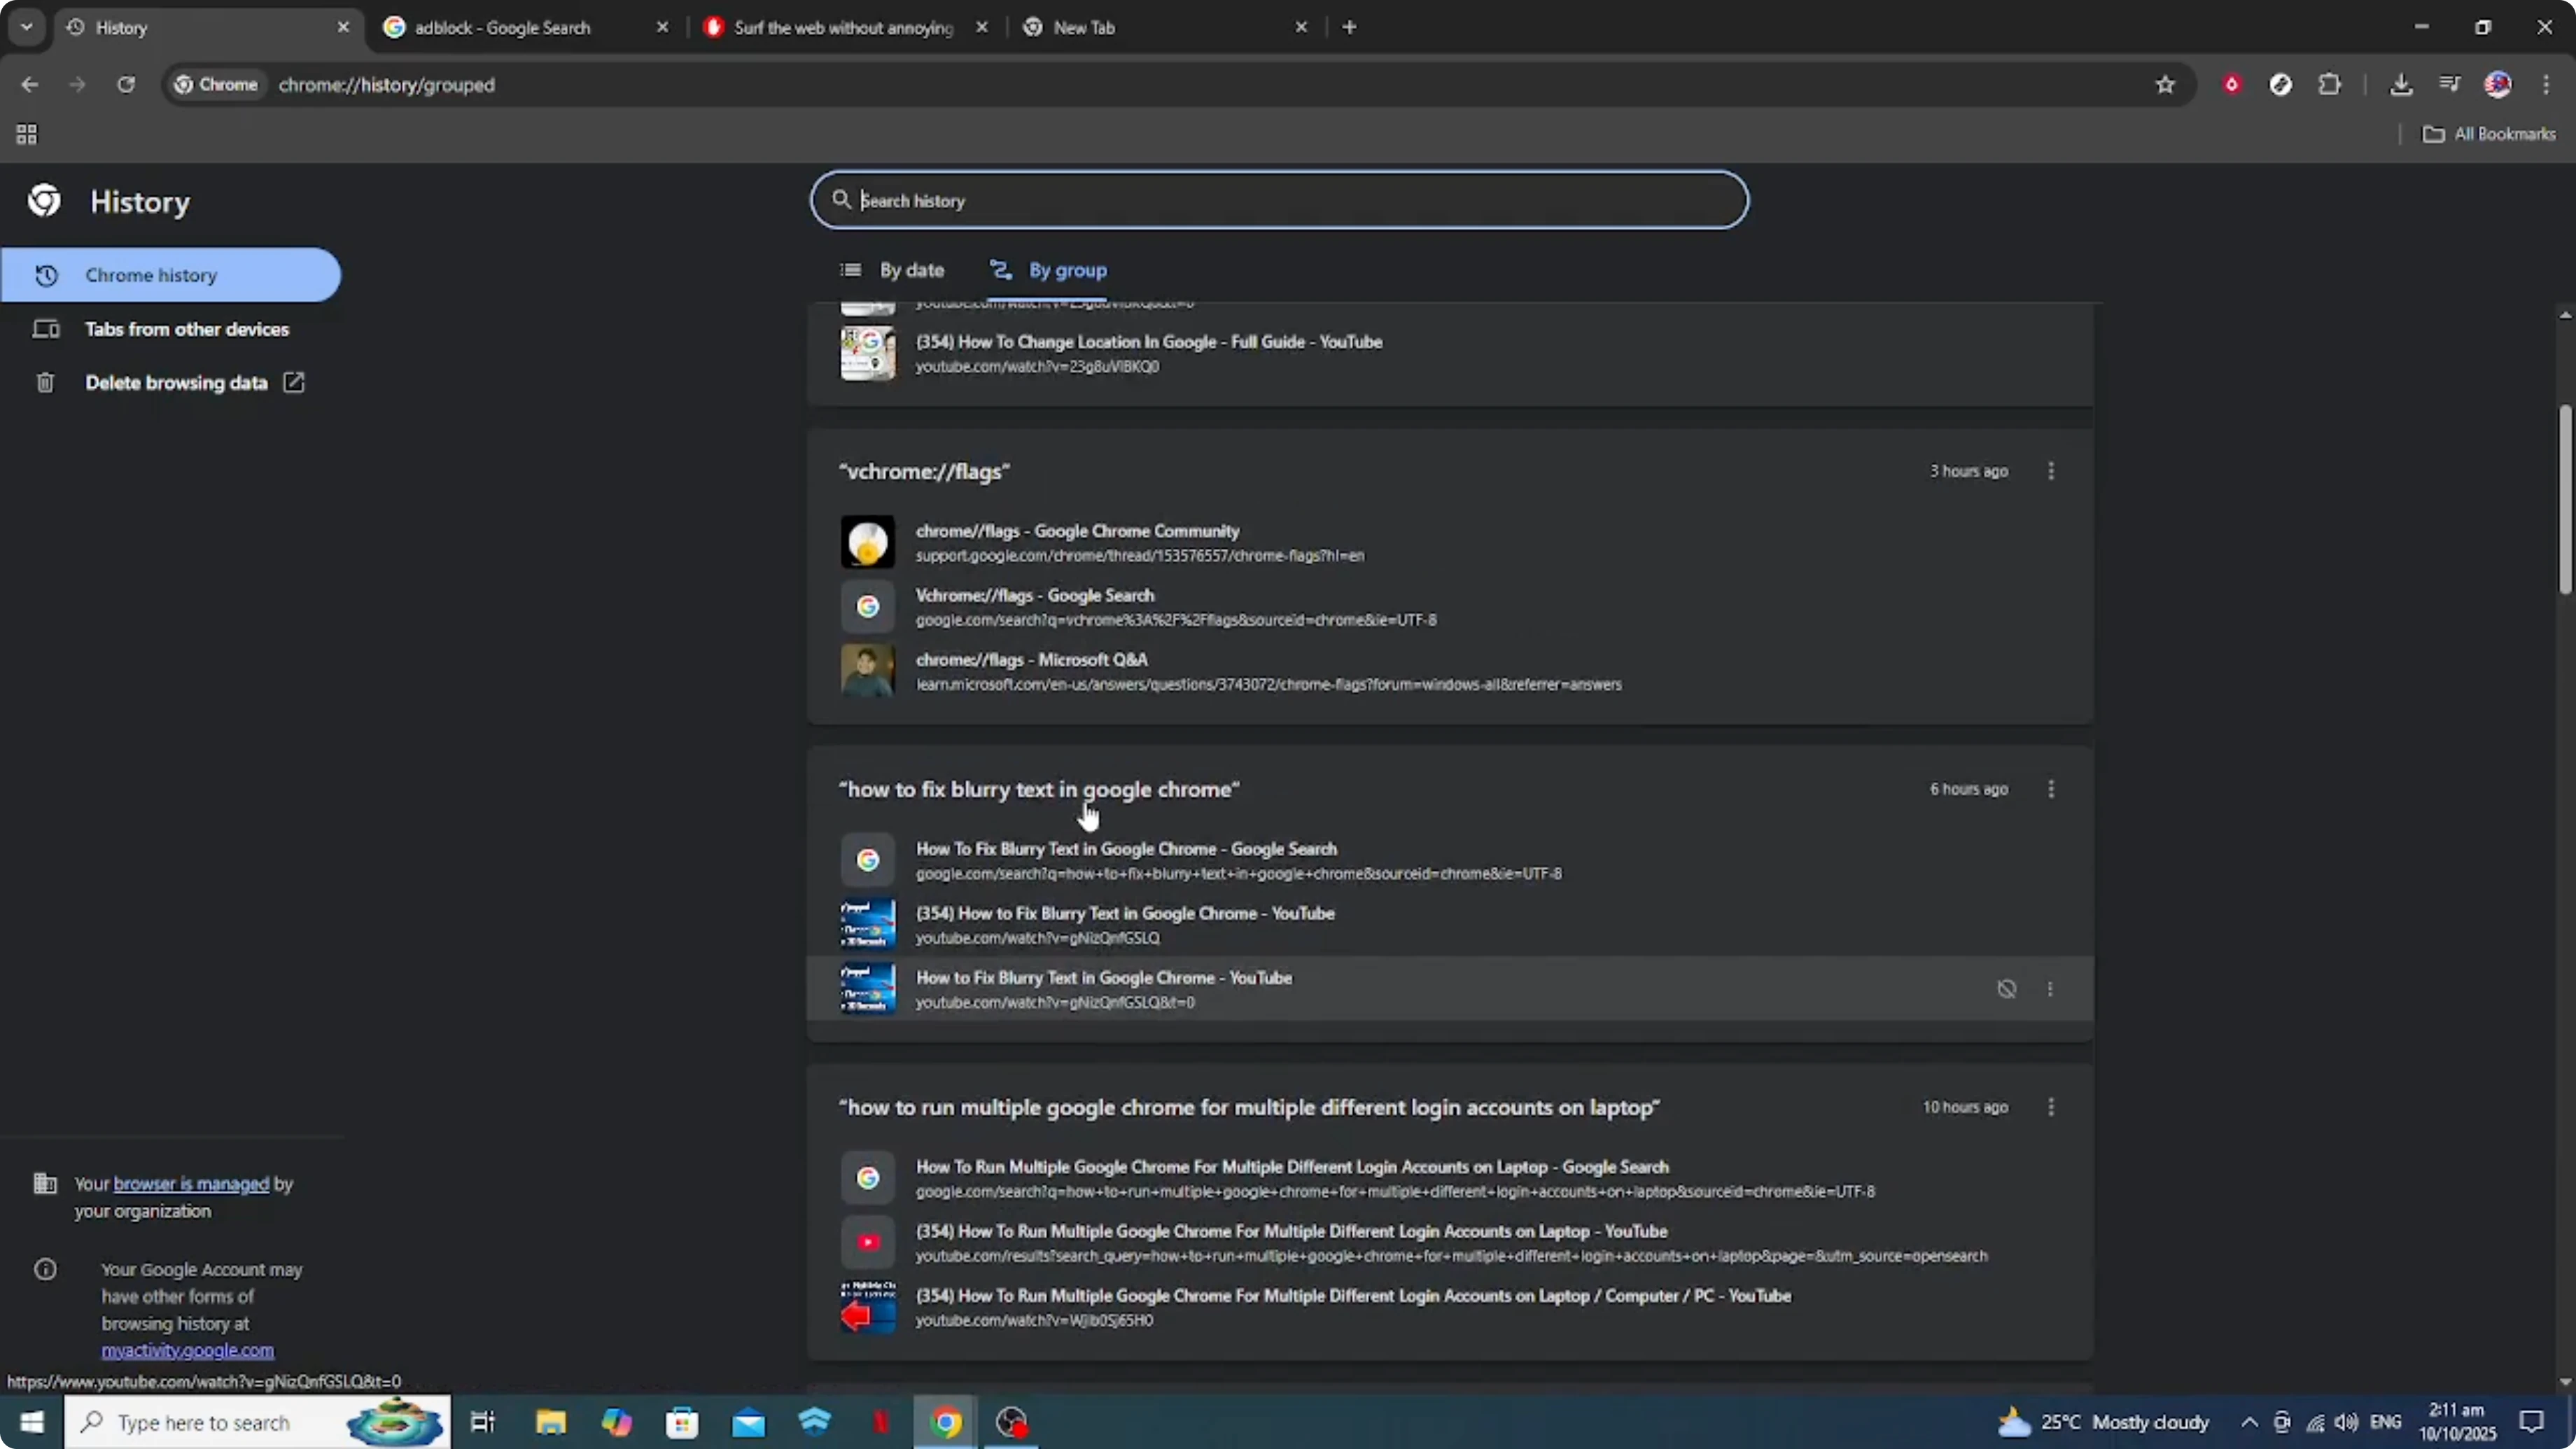
Task: Open three-dot menu on the multiple accounts group
Action: pos(2051,1107)
